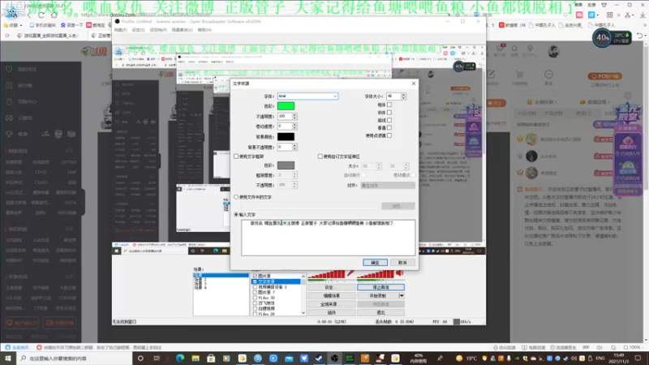This screenshot has width=649, height=365.
Task: Open the Windows Start menu
Action: click(7, 358)
